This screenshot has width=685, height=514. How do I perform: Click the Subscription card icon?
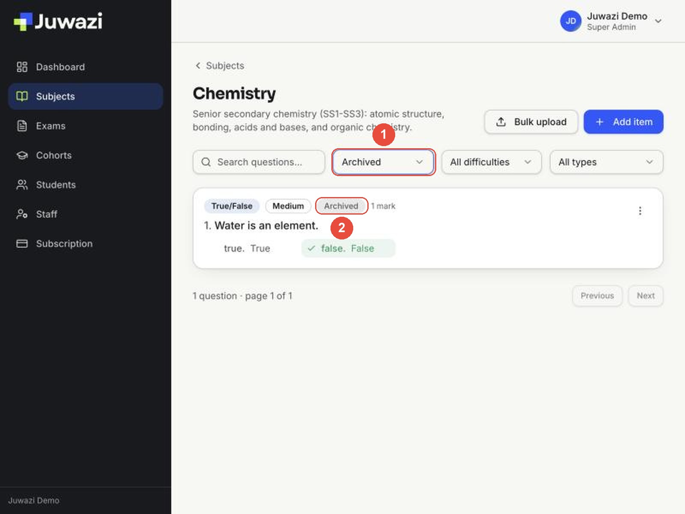(22, 244)
